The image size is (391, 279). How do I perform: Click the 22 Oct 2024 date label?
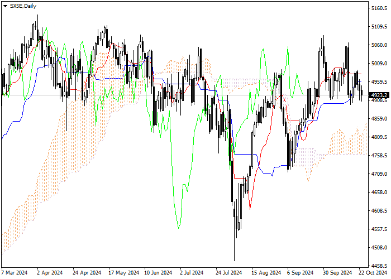coord(373,273)
